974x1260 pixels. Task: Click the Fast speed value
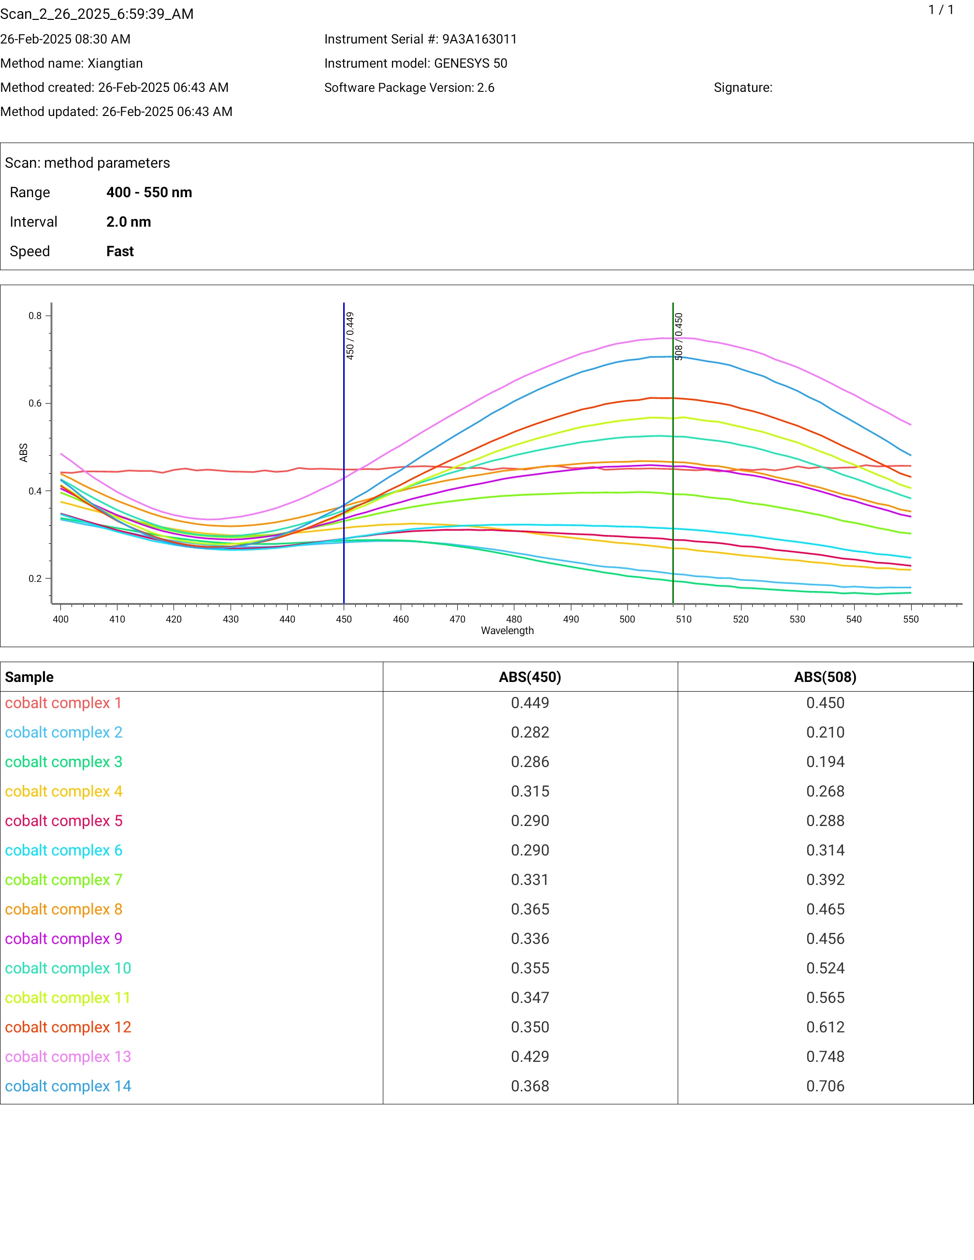tap(120, 251)
